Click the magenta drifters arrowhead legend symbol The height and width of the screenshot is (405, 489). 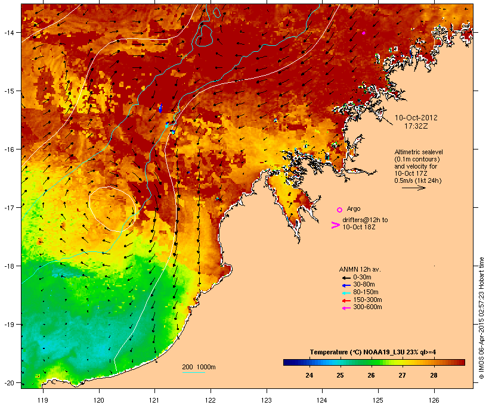point(335,225)
